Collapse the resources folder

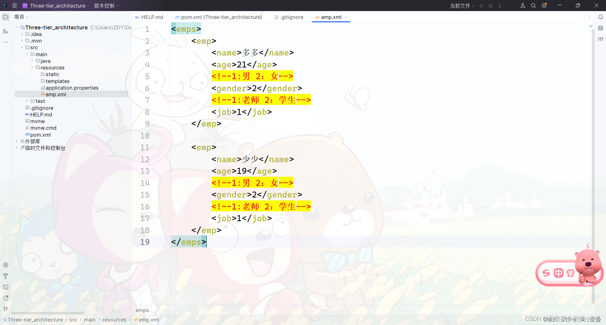pos(32,67)
